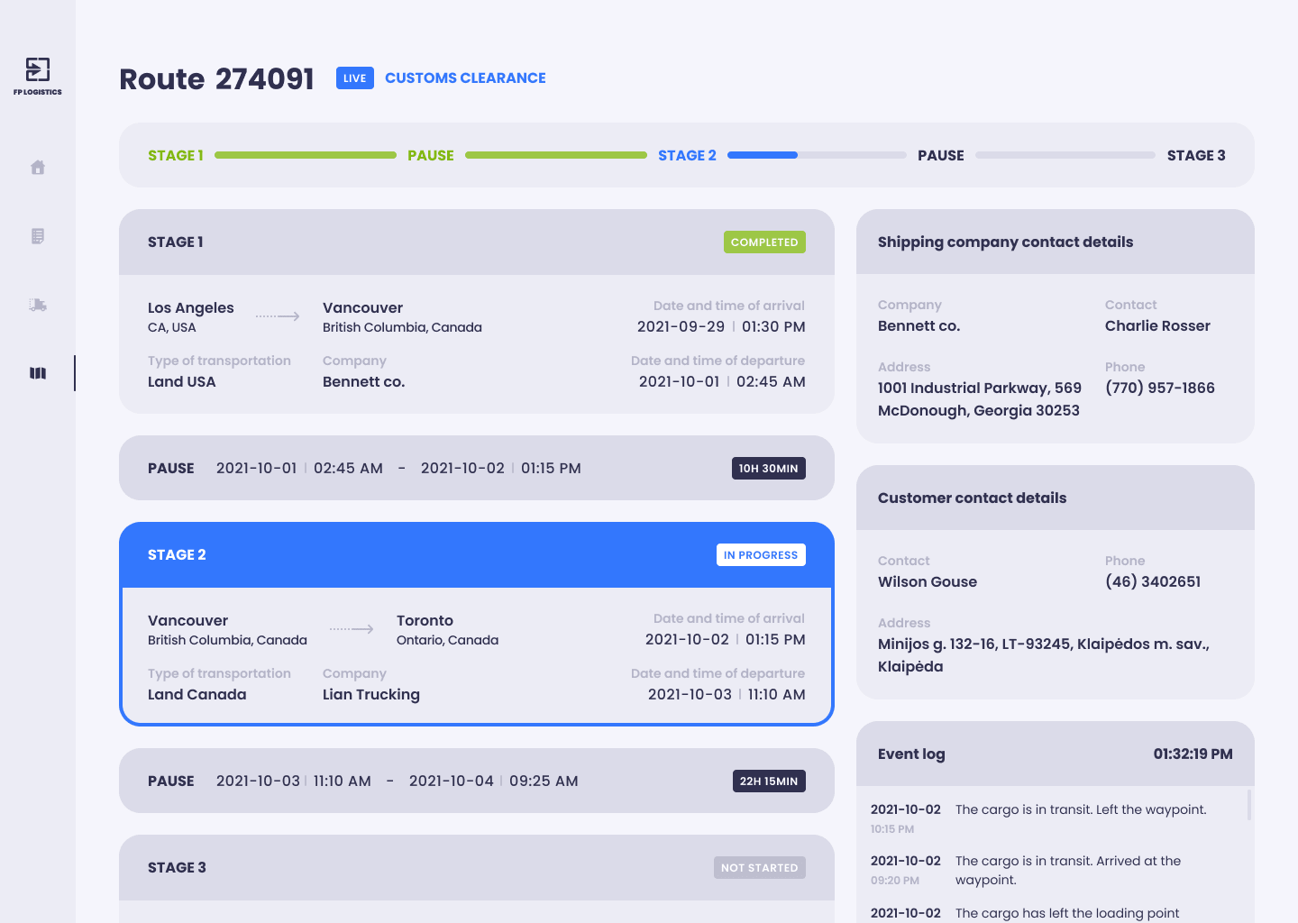Screen dimensions: 1298x923
Task: Click the map routes icon in the sidebar
Action: [x=38, y=373]
